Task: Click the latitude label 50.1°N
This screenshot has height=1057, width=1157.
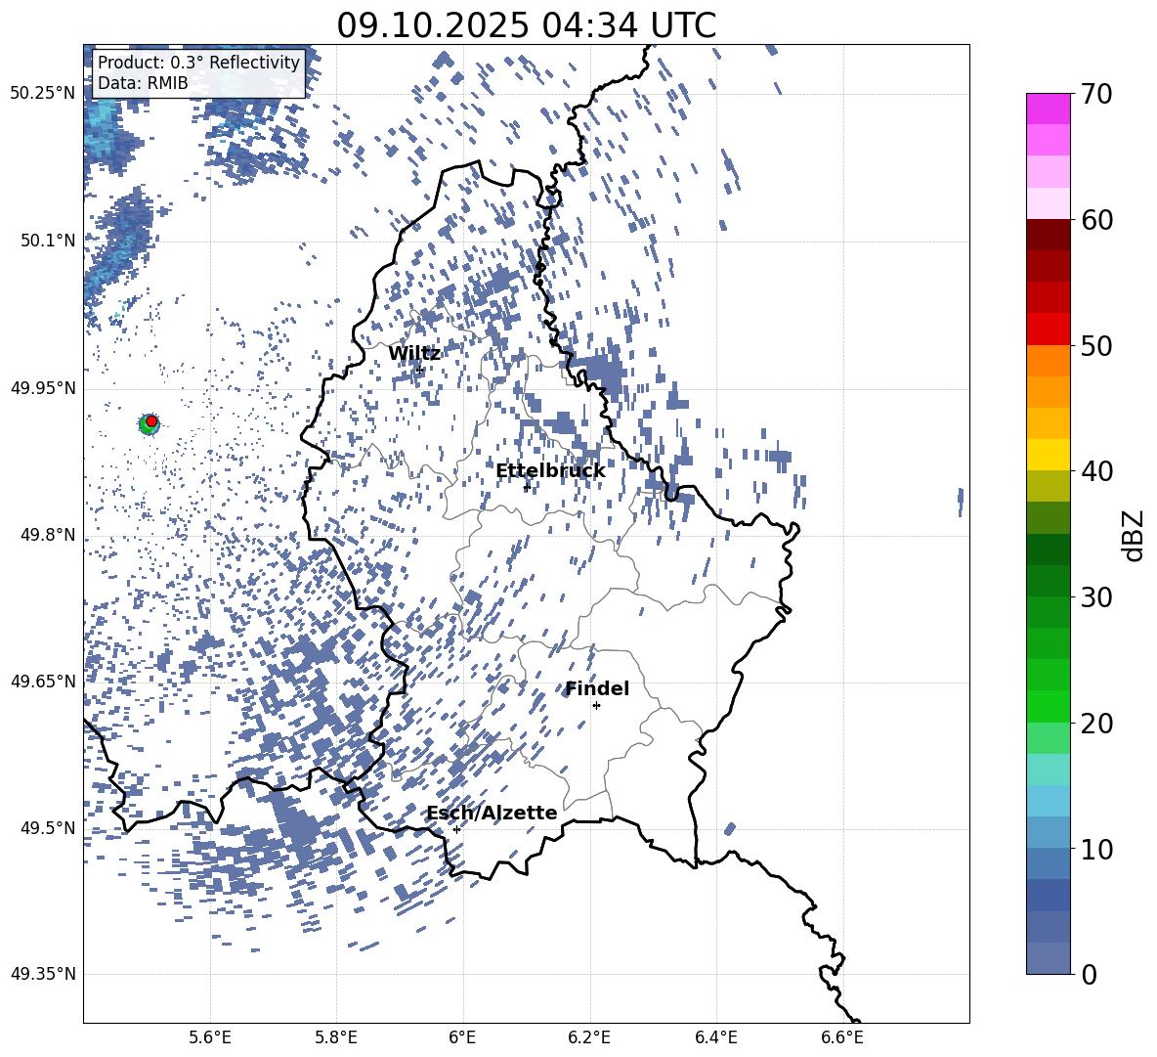Action: click(47, 241)
